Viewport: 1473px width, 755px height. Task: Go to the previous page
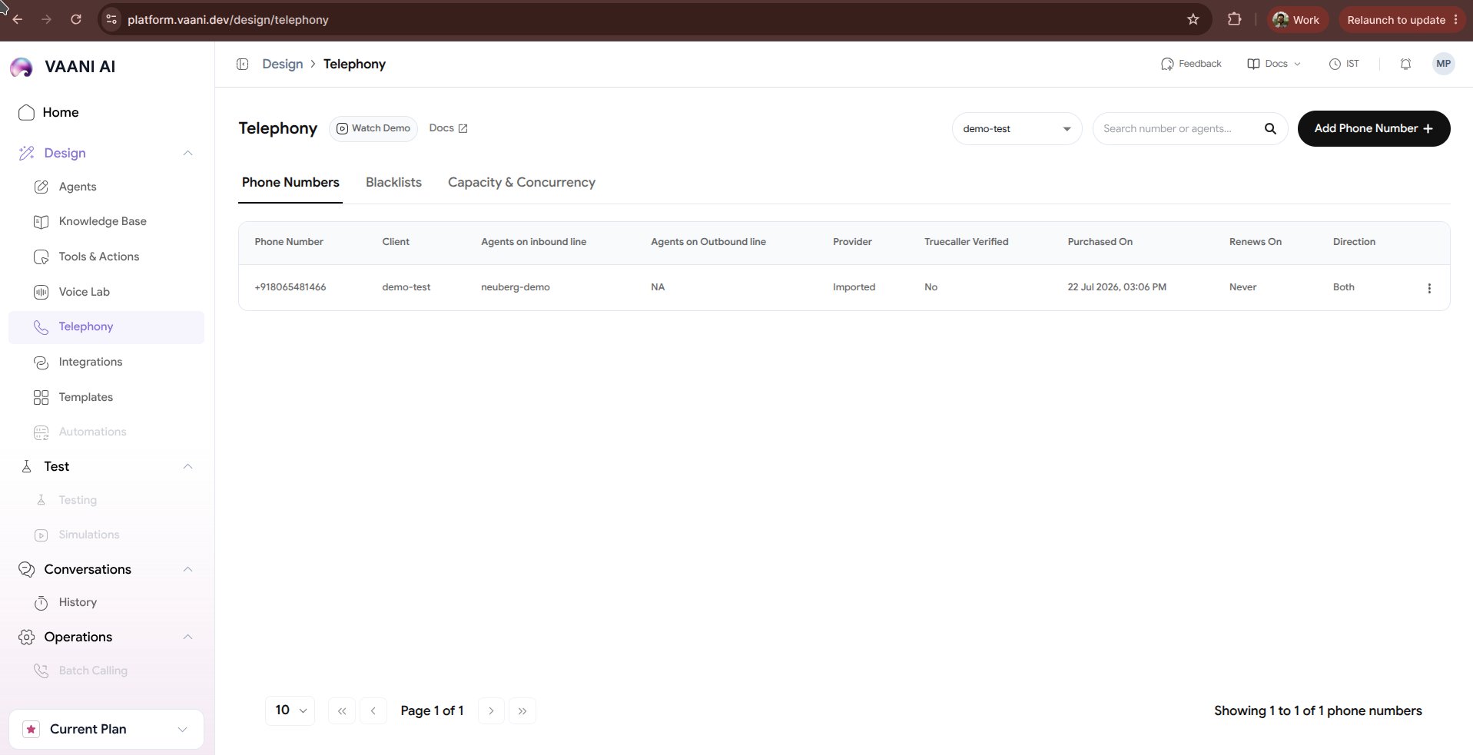[373, 711]
